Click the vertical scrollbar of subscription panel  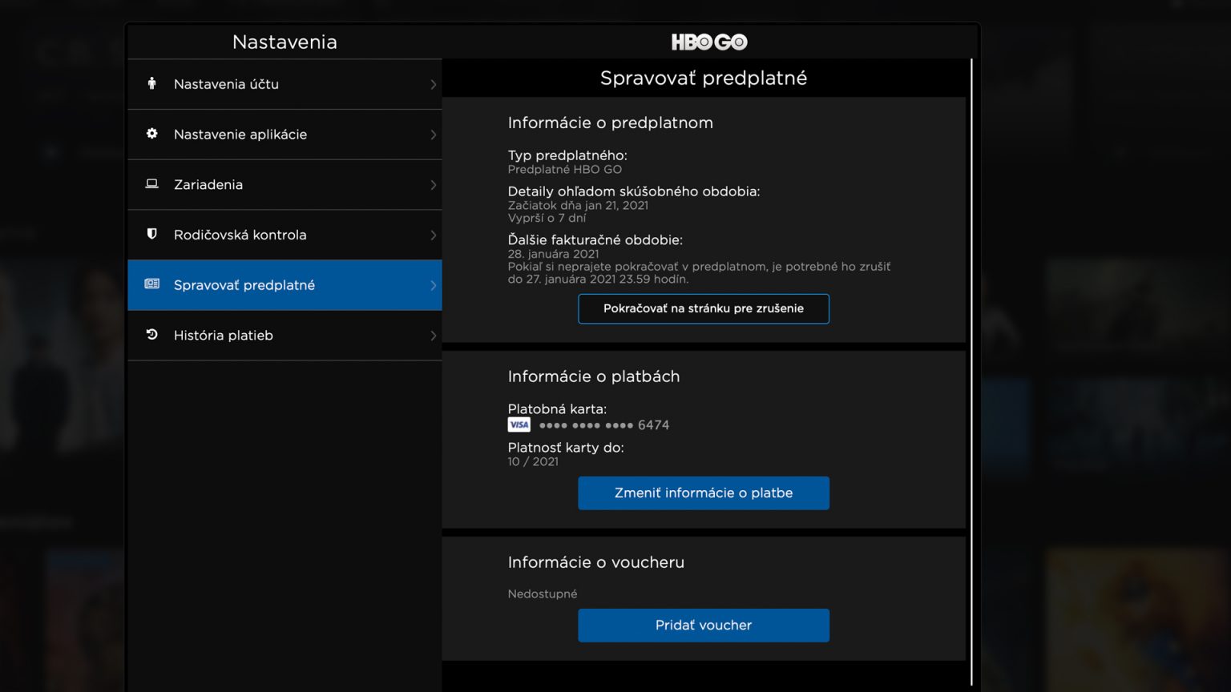click(971, 372)
